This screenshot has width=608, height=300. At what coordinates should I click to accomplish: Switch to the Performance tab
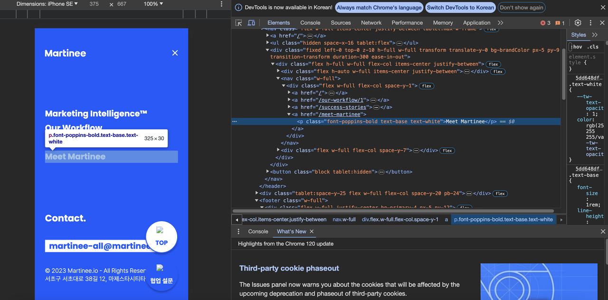(407, 23)
